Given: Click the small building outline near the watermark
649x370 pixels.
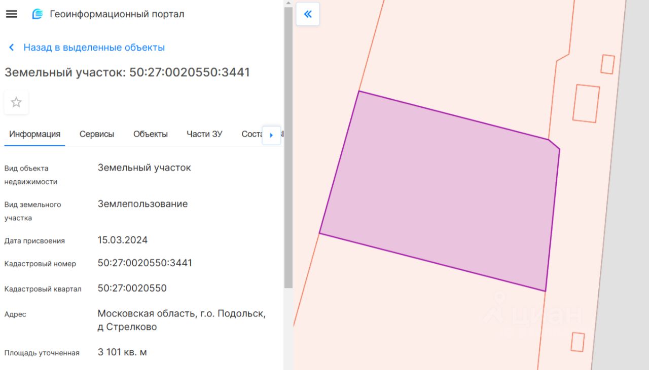Looking at the screenshot, I should point(578,342).
